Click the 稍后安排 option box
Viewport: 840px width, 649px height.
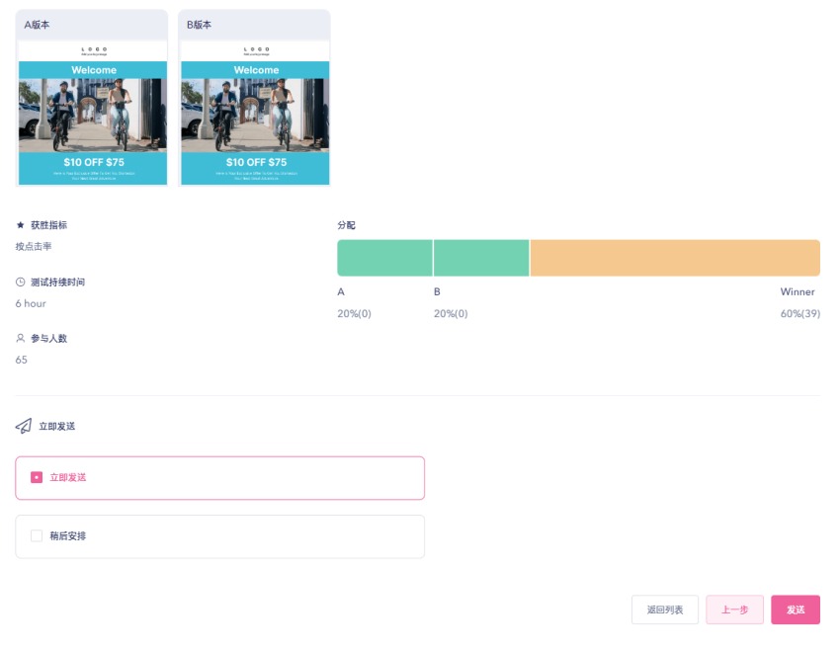219,536
